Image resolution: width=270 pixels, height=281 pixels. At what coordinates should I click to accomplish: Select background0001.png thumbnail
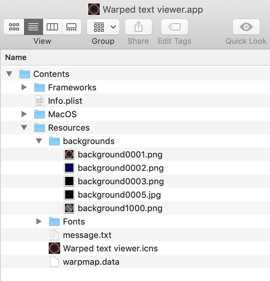[69, 154]
